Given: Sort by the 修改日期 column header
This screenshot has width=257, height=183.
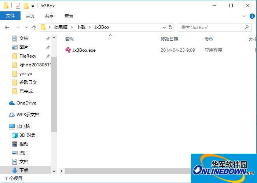Looking at the screenshot, I should tap(169, 39).
